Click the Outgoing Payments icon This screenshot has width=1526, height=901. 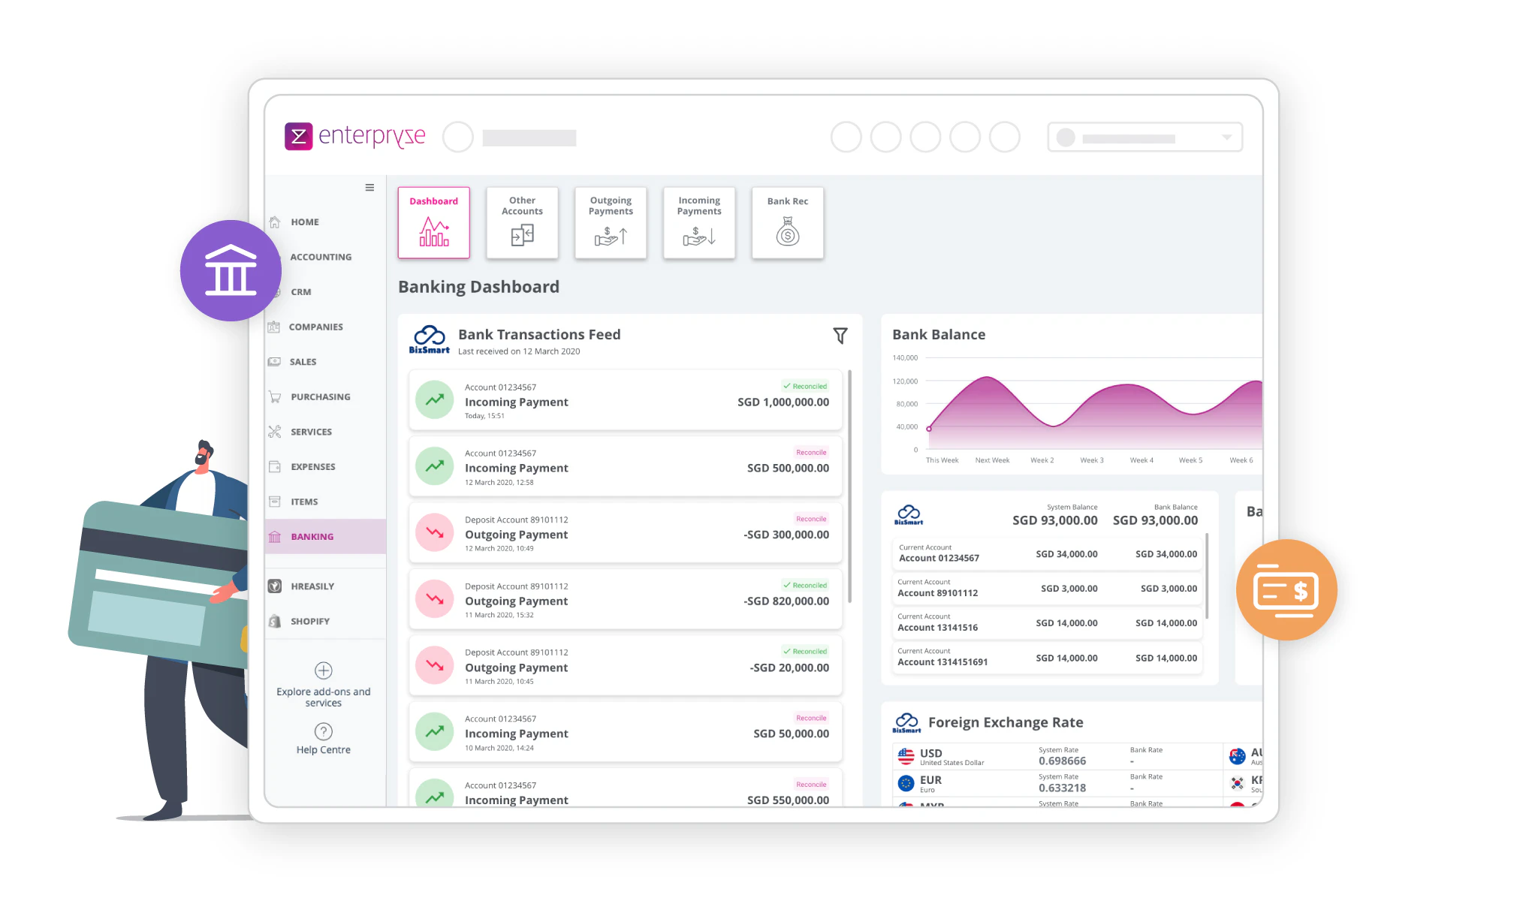coord(610,222)
